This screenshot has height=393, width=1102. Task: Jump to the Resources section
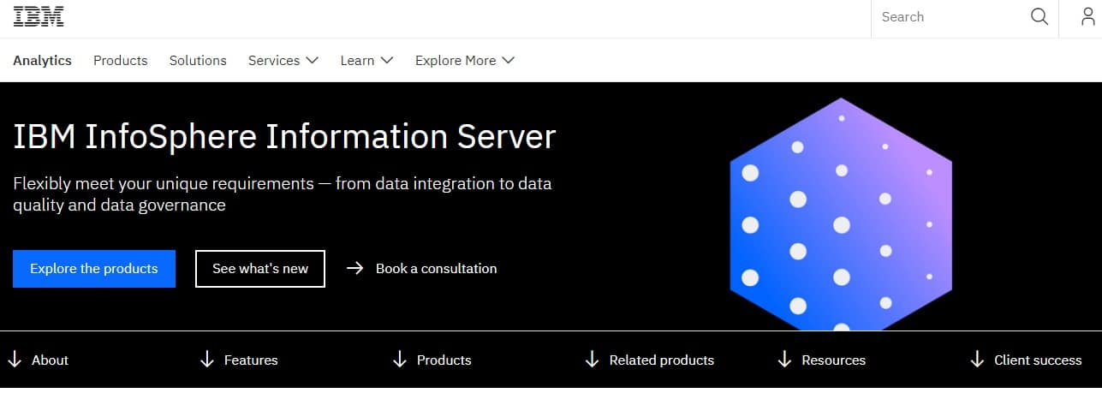834,360
